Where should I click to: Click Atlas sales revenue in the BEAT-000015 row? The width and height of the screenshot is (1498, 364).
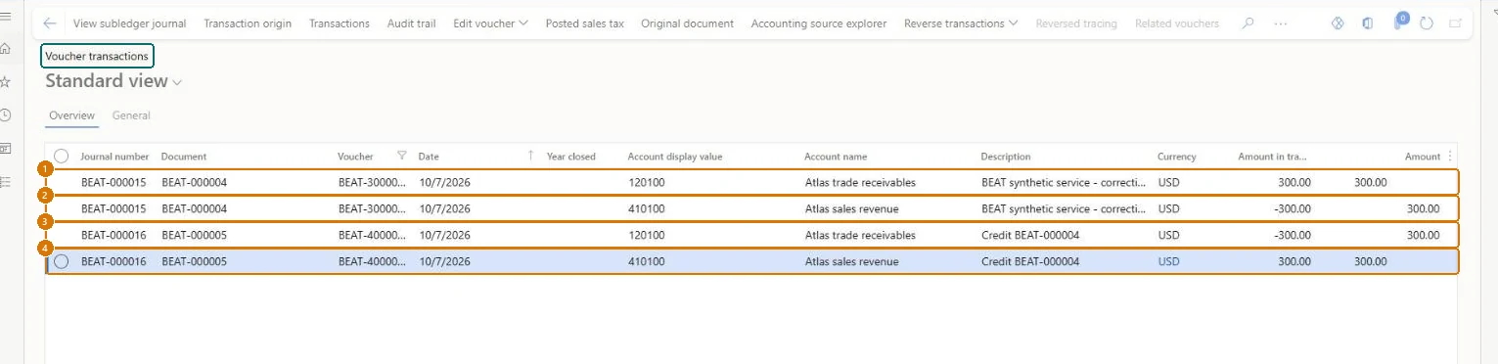click(x=851, y=208)
